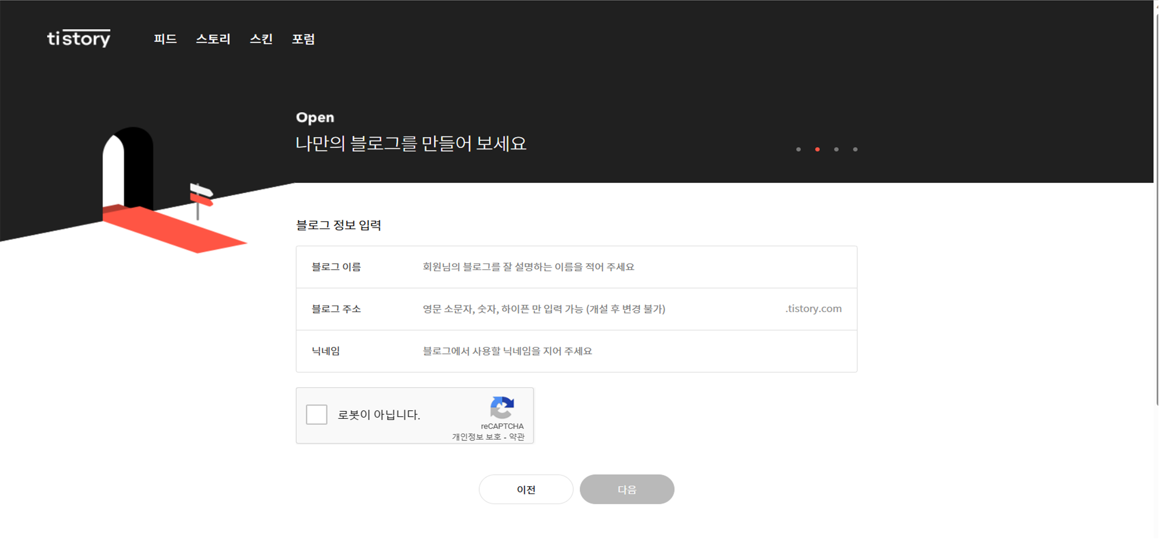The image size is (1159, 539).
Task: Select the first step indicator dot
Action: 798,149
